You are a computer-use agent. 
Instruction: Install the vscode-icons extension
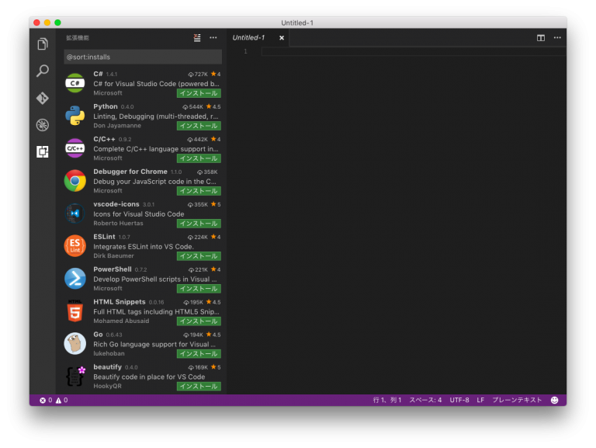[x=199, y=224]
